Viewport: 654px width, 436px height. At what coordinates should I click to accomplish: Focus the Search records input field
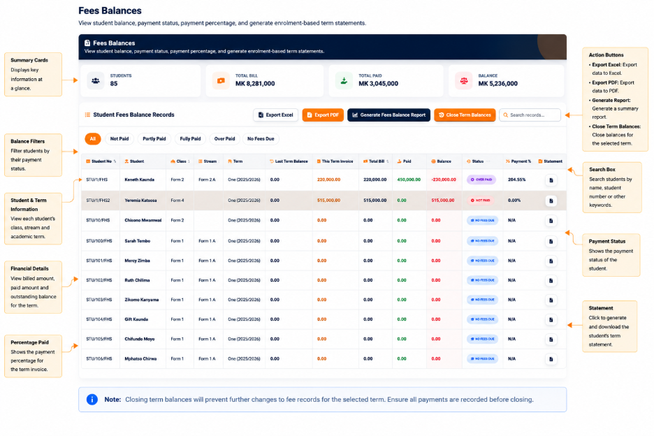530,115
